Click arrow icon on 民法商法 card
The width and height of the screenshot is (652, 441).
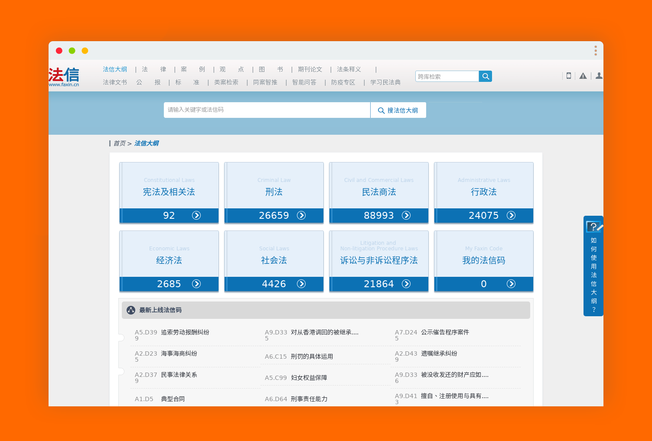[406, 215]
